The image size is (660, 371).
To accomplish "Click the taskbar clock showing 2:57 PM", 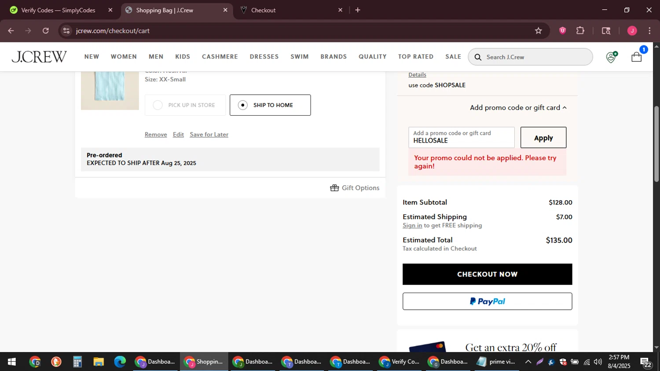I will [x=619, y=362].
